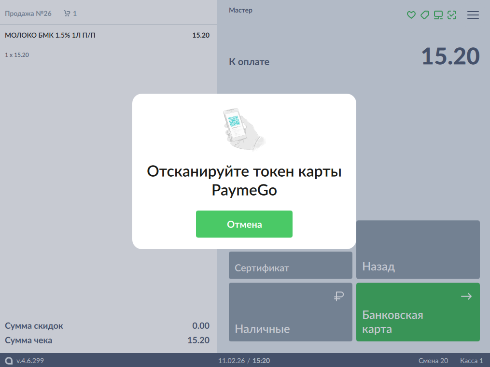490x367 pixels.
Task: Click the Мастер user label
Action: click(240, 10)
